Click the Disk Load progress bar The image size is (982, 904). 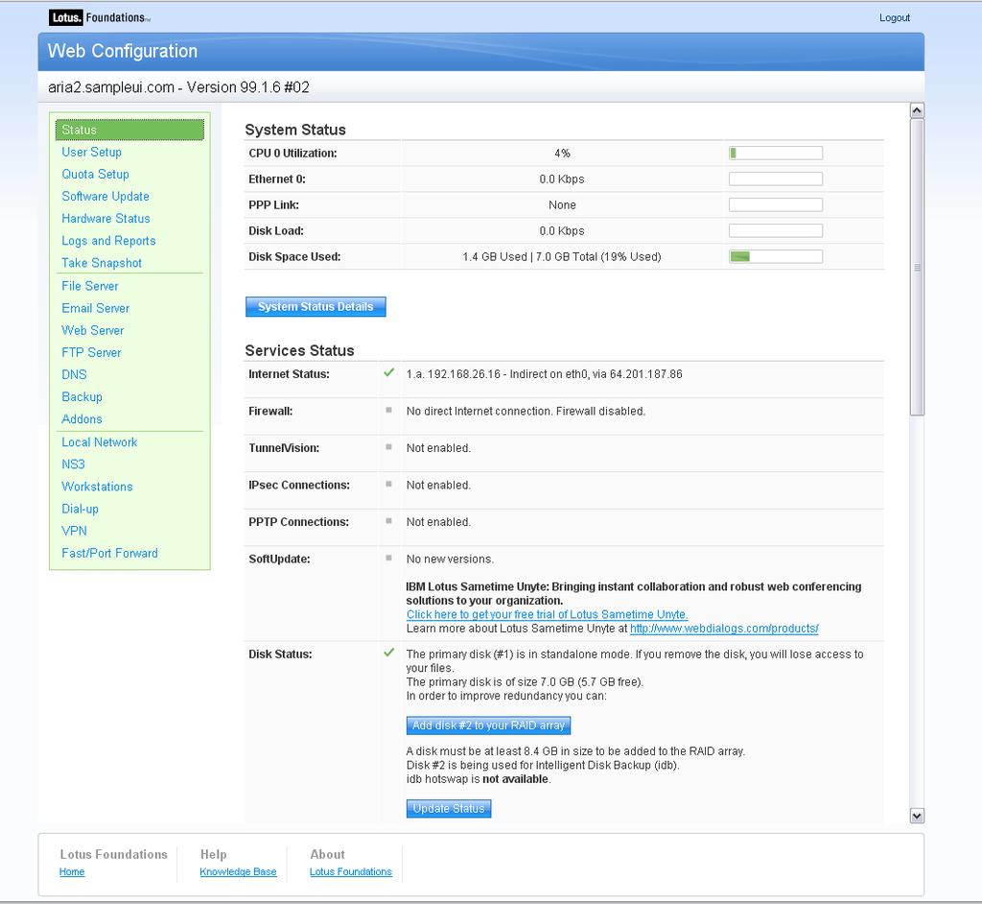775,230
